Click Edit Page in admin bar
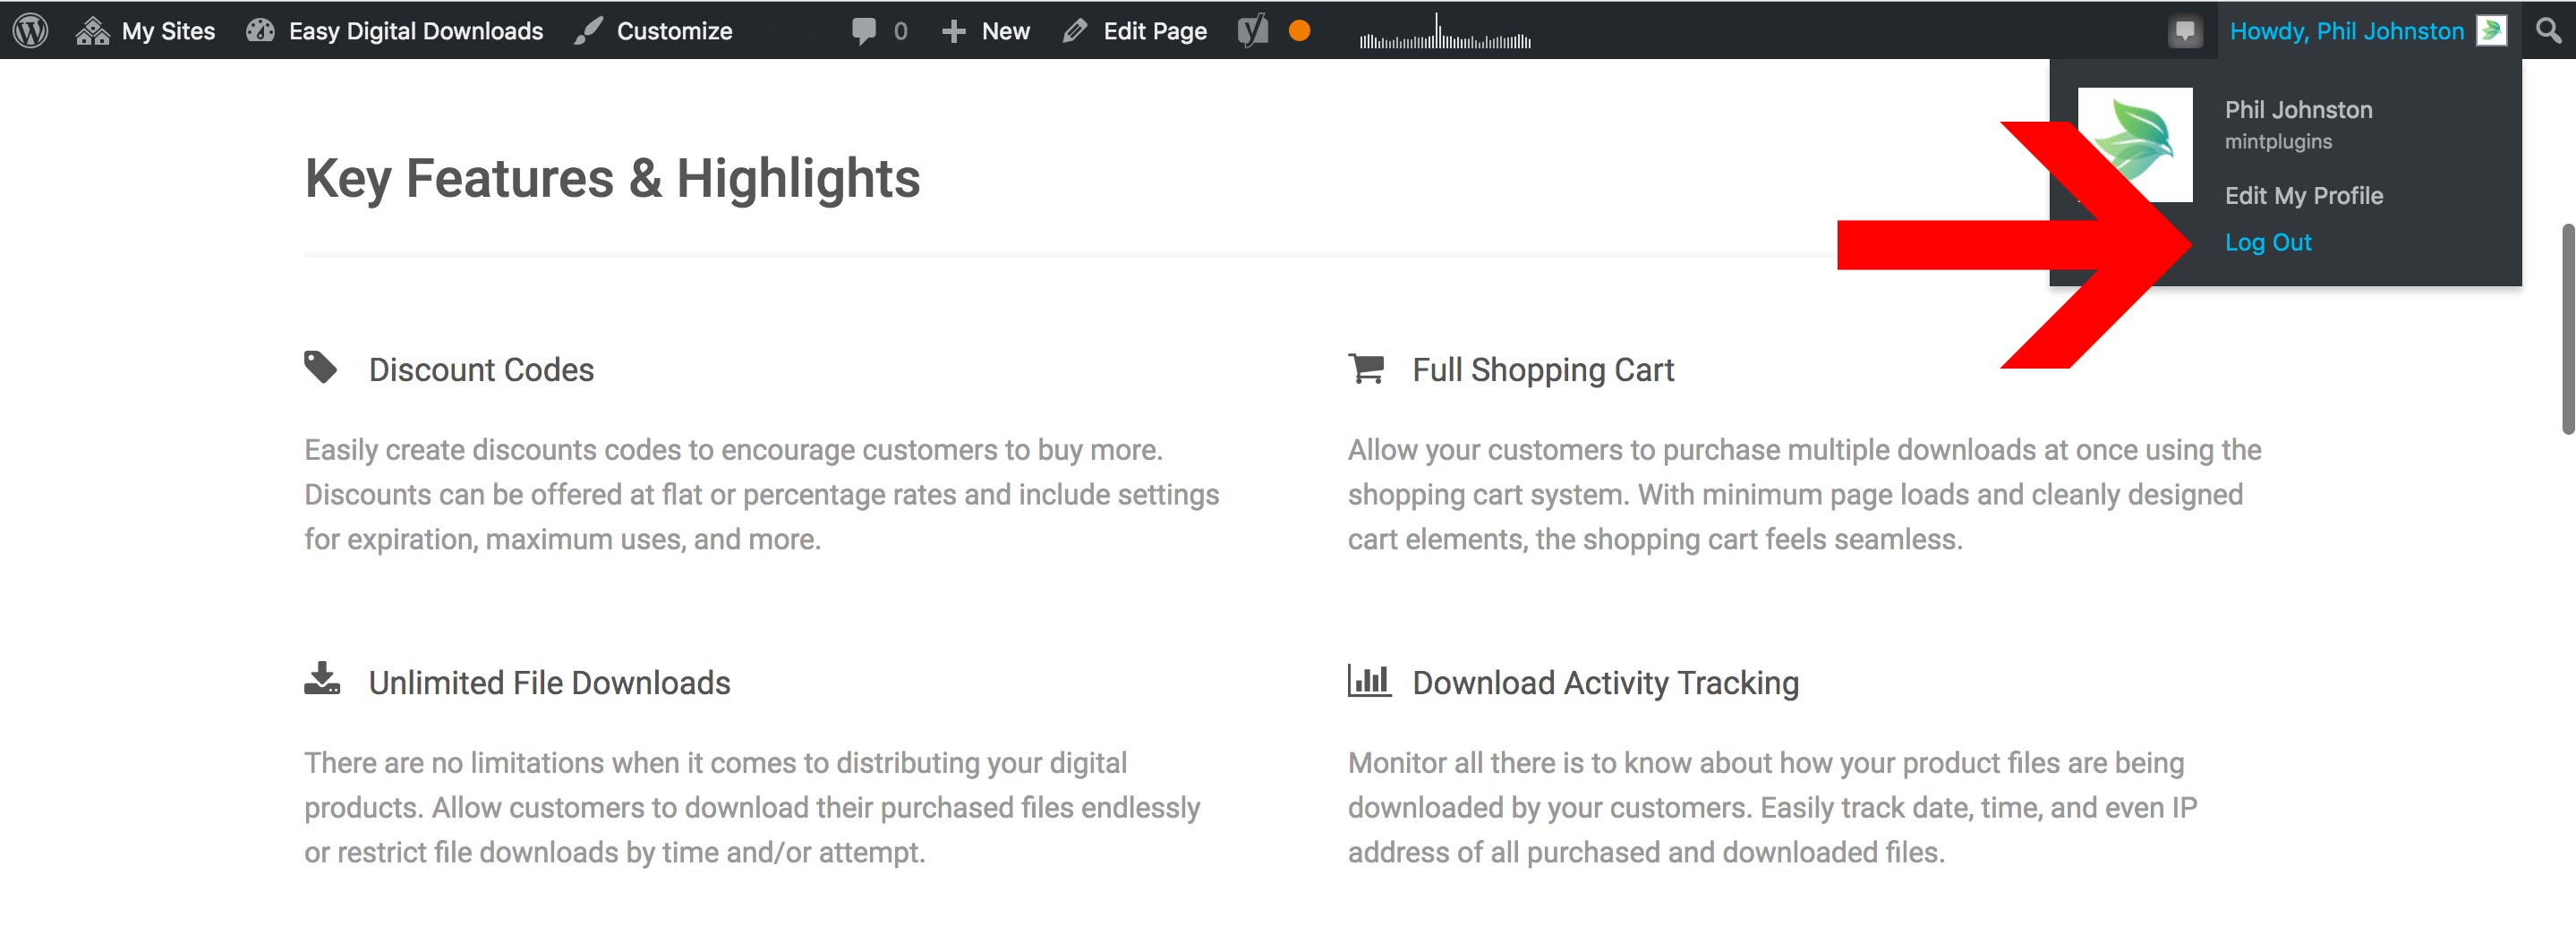This screenshot has height=925, width=2576. (x=1135, y=31)
